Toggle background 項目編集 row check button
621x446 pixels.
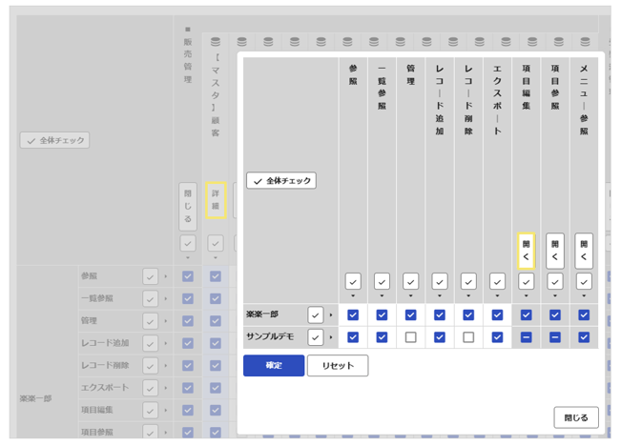point(150,411)
